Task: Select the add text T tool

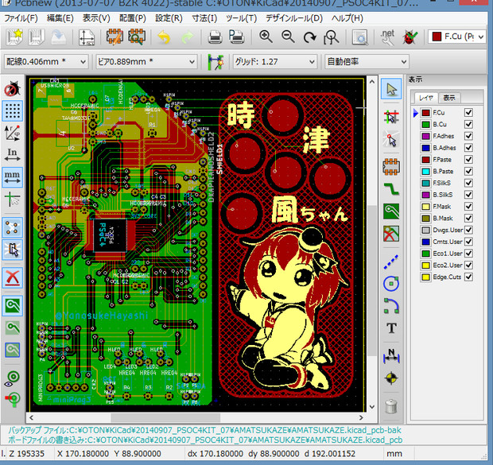Action: click(x=391, y=328)
